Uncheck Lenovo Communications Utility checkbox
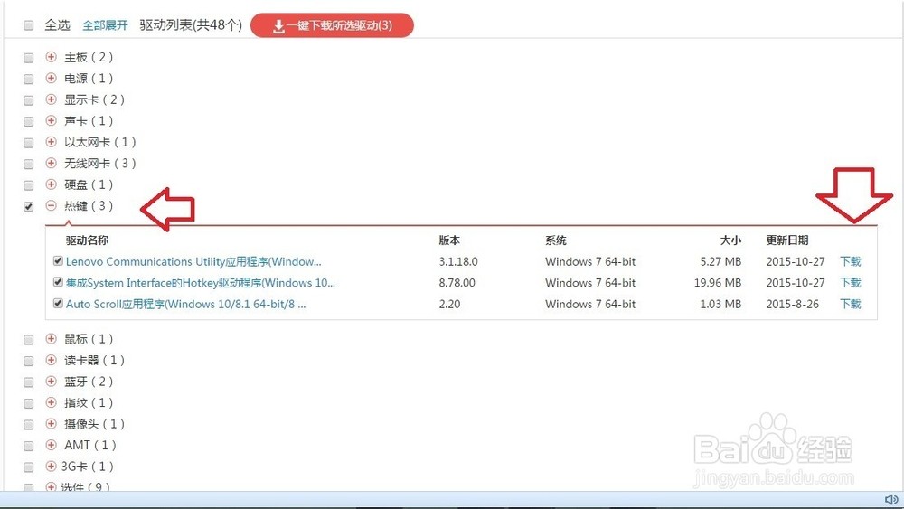This screenshot has width=904, height=509. 59,261
